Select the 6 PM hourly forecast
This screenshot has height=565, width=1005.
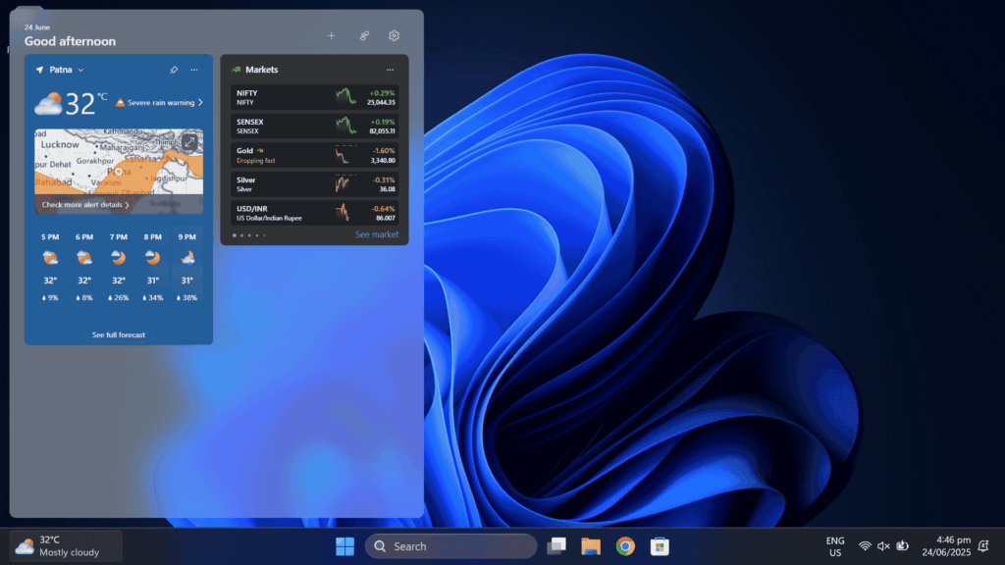(x=84, y=267)
